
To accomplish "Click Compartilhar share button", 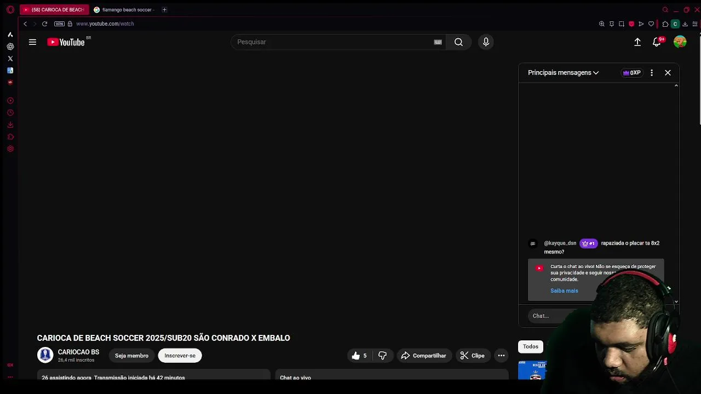I will tap(424, 356).
